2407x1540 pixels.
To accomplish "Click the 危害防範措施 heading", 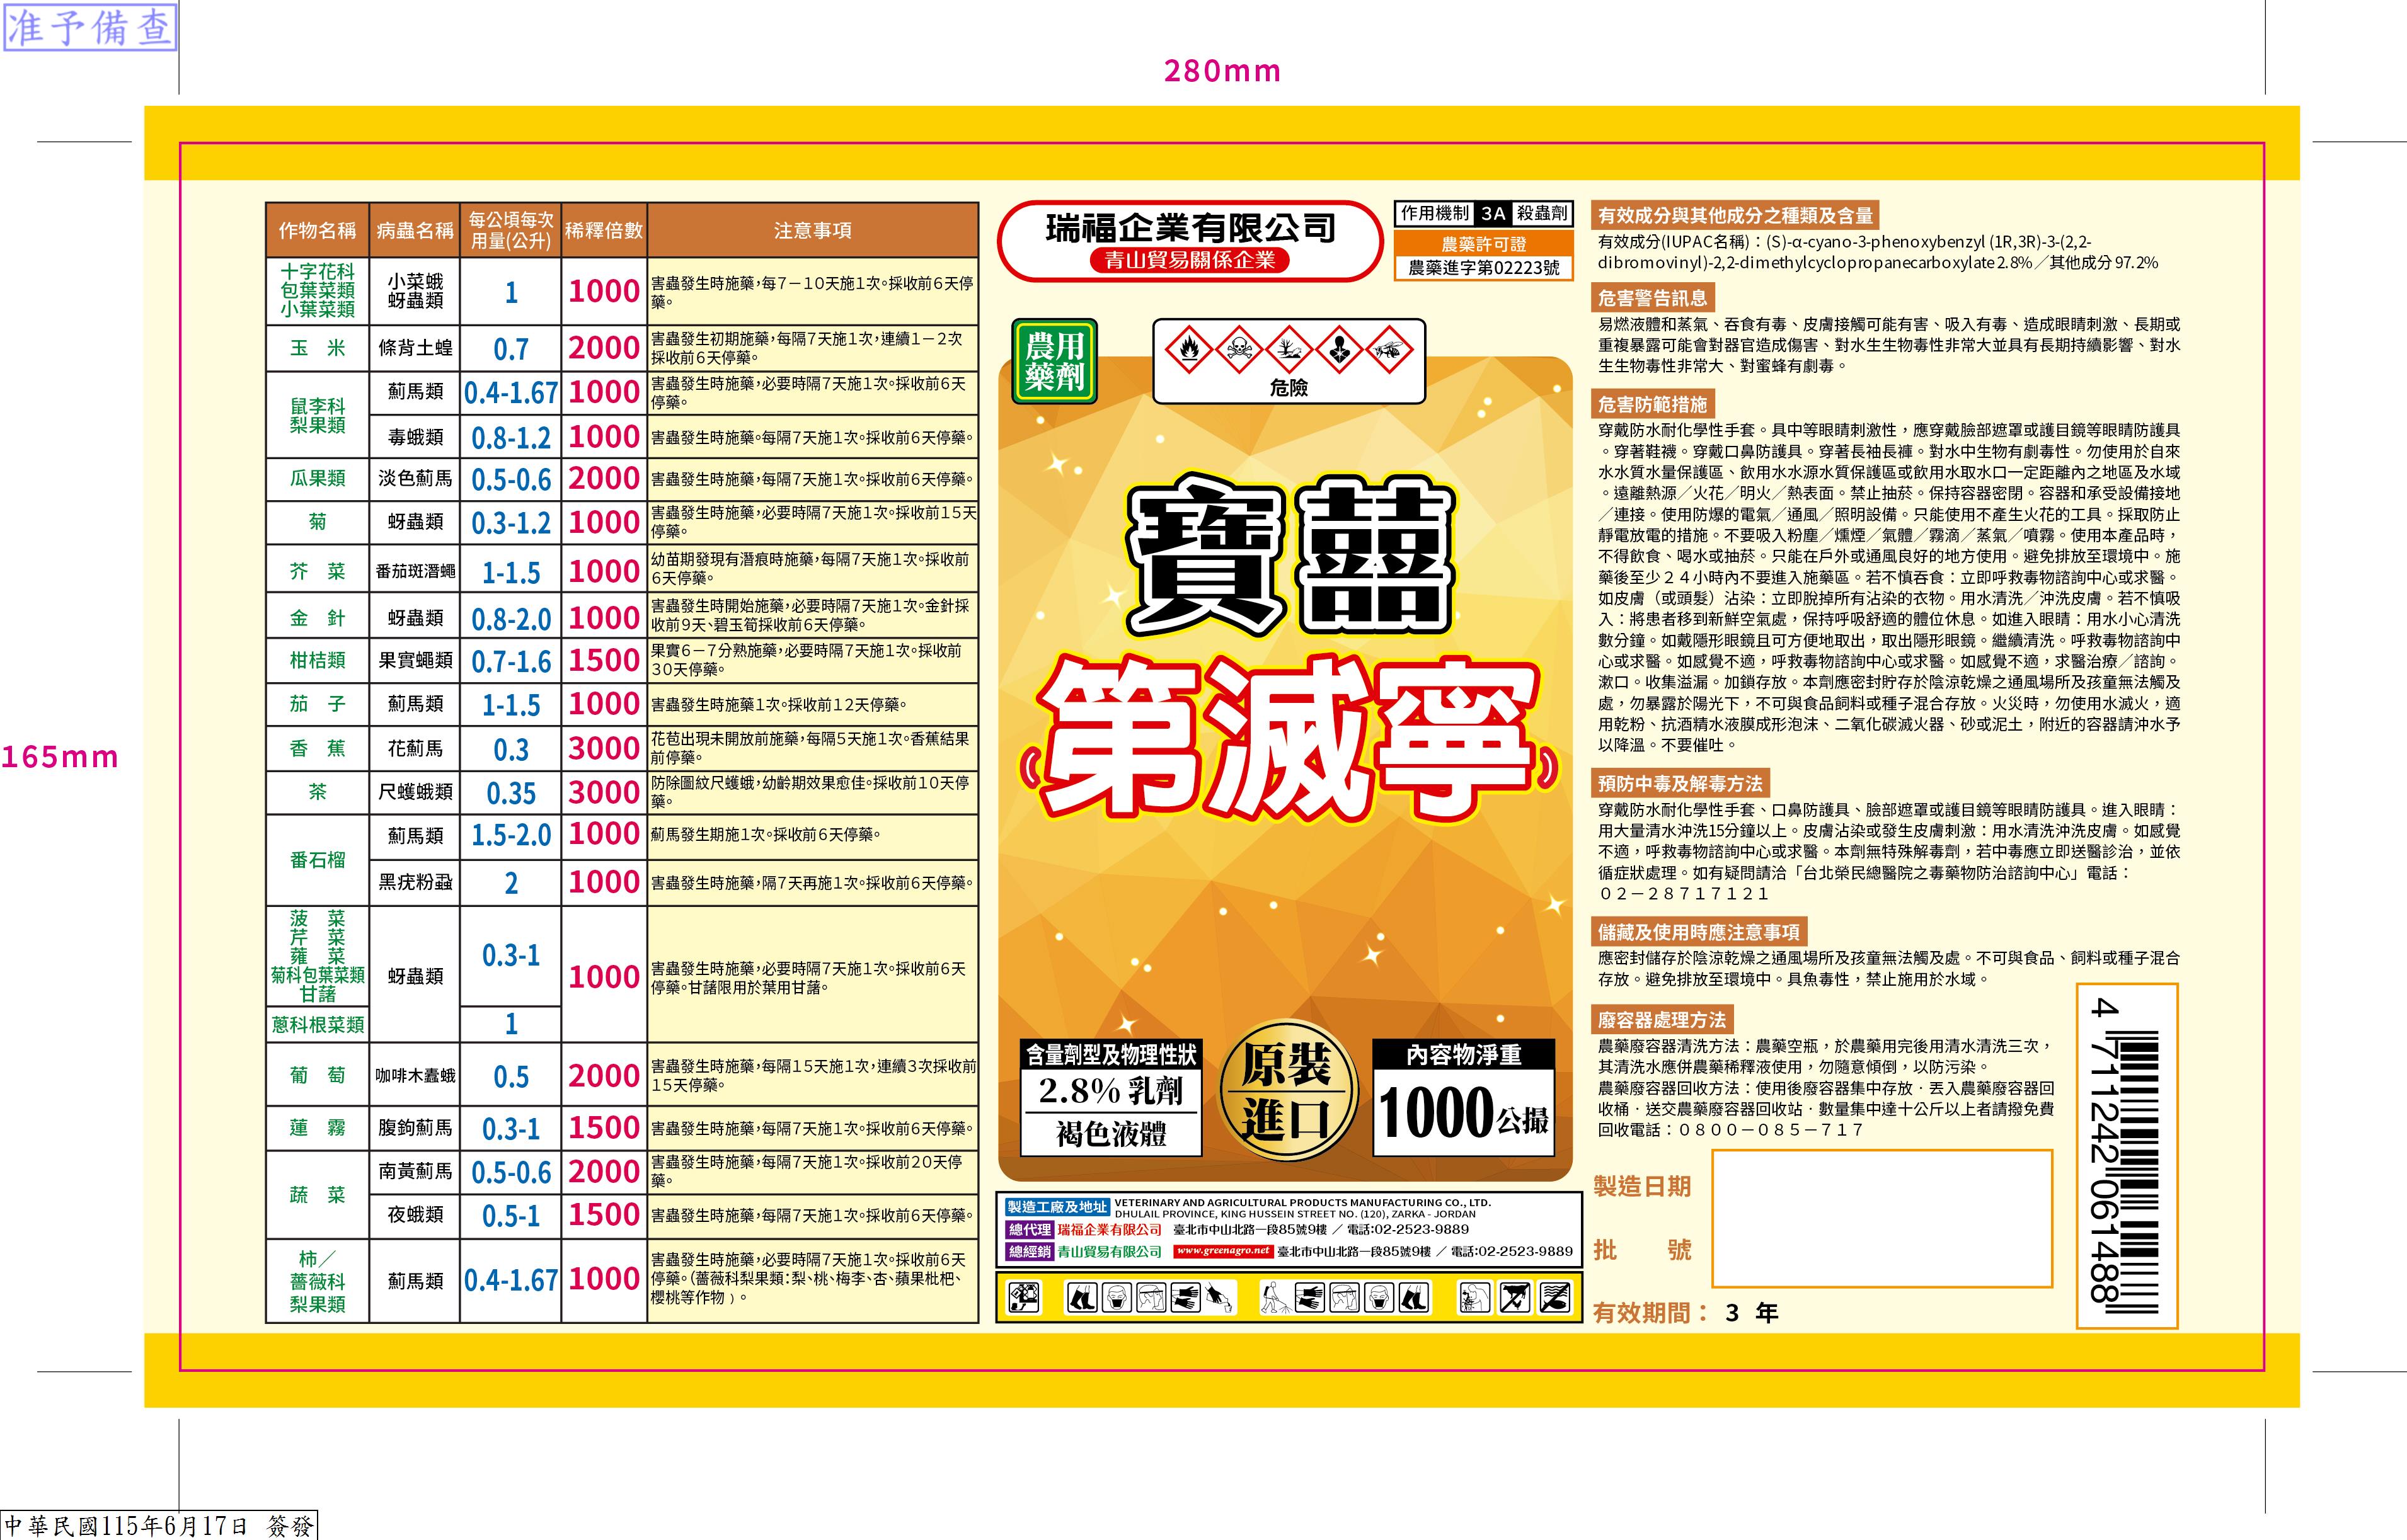I will (1653, 405).
